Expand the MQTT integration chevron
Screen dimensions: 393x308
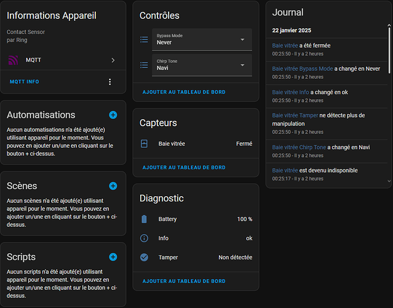(x=113, y=60)
